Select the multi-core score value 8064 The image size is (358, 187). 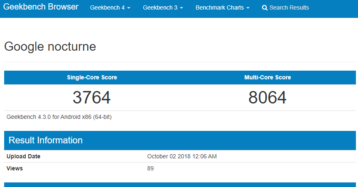pos(267,98)
